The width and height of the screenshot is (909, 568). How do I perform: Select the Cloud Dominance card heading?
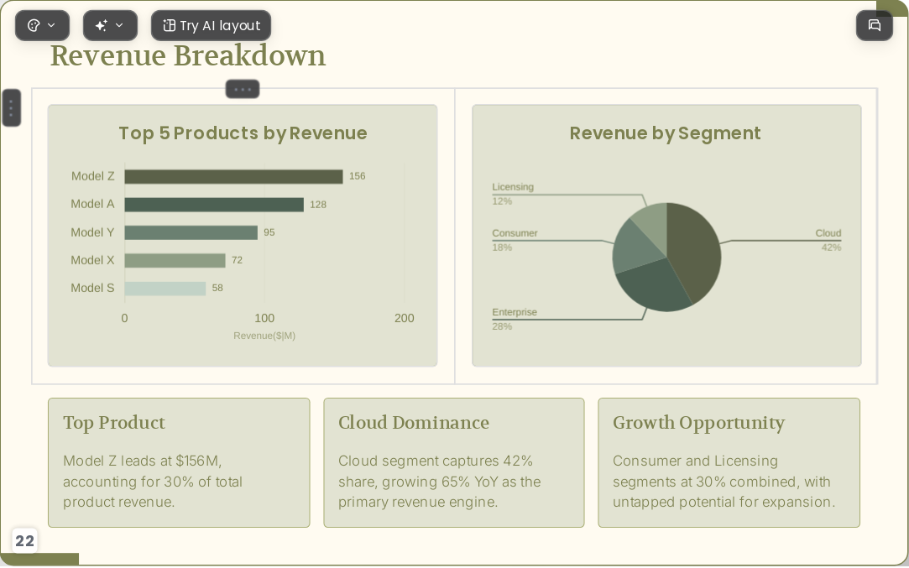[413, 423]
